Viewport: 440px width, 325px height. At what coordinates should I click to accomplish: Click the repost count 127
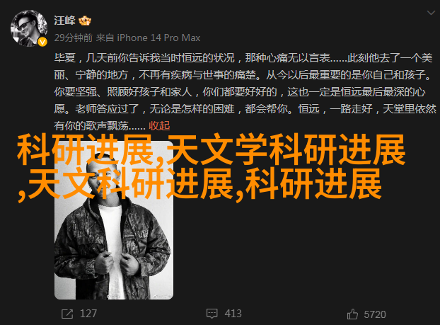[x=88, y=314]
